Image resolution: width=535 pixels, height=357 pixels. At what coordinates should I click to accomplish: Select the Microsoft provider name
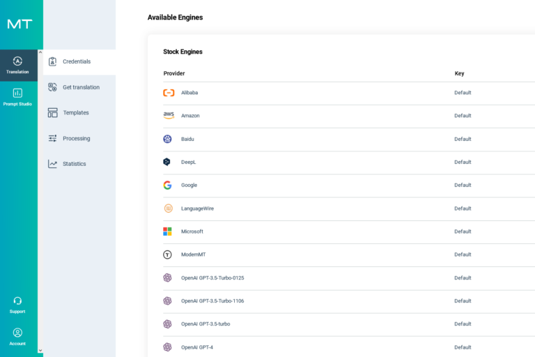click(x=192, y=231)
